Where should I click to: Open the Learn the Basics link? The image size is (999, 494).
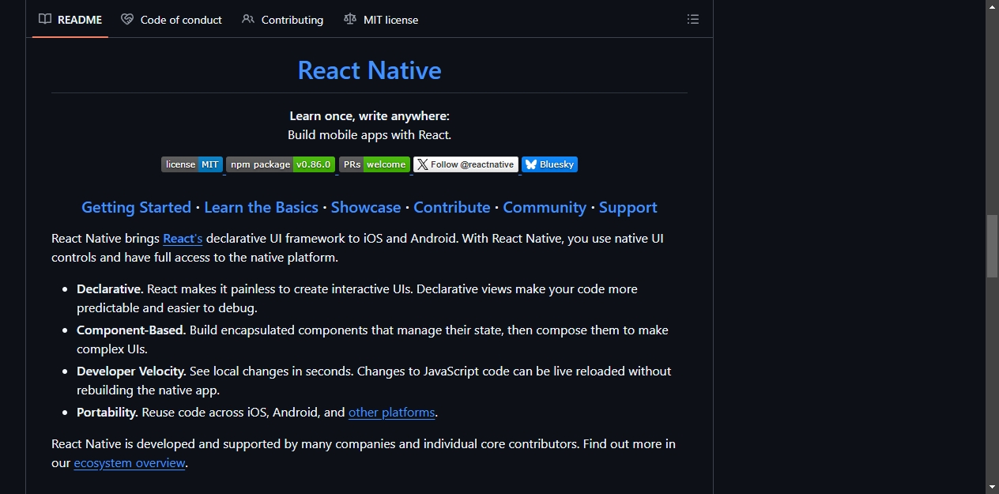[x=261, y=207]
